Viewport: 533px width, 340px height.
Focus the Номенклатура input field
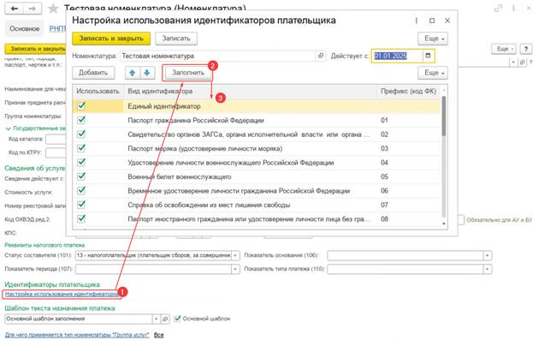pyautogui.click(x=218, y=56)
